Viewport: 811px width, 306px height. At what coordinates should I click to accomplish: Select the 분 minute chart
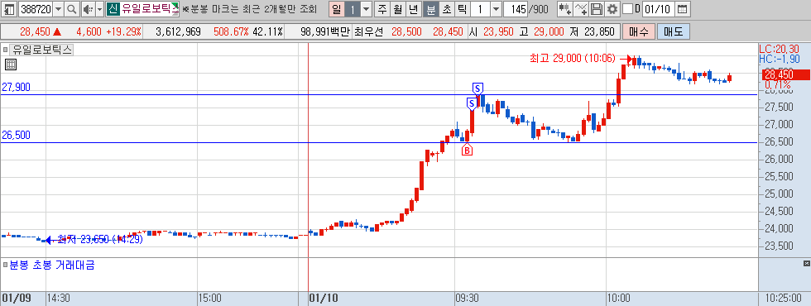(430, 9)
